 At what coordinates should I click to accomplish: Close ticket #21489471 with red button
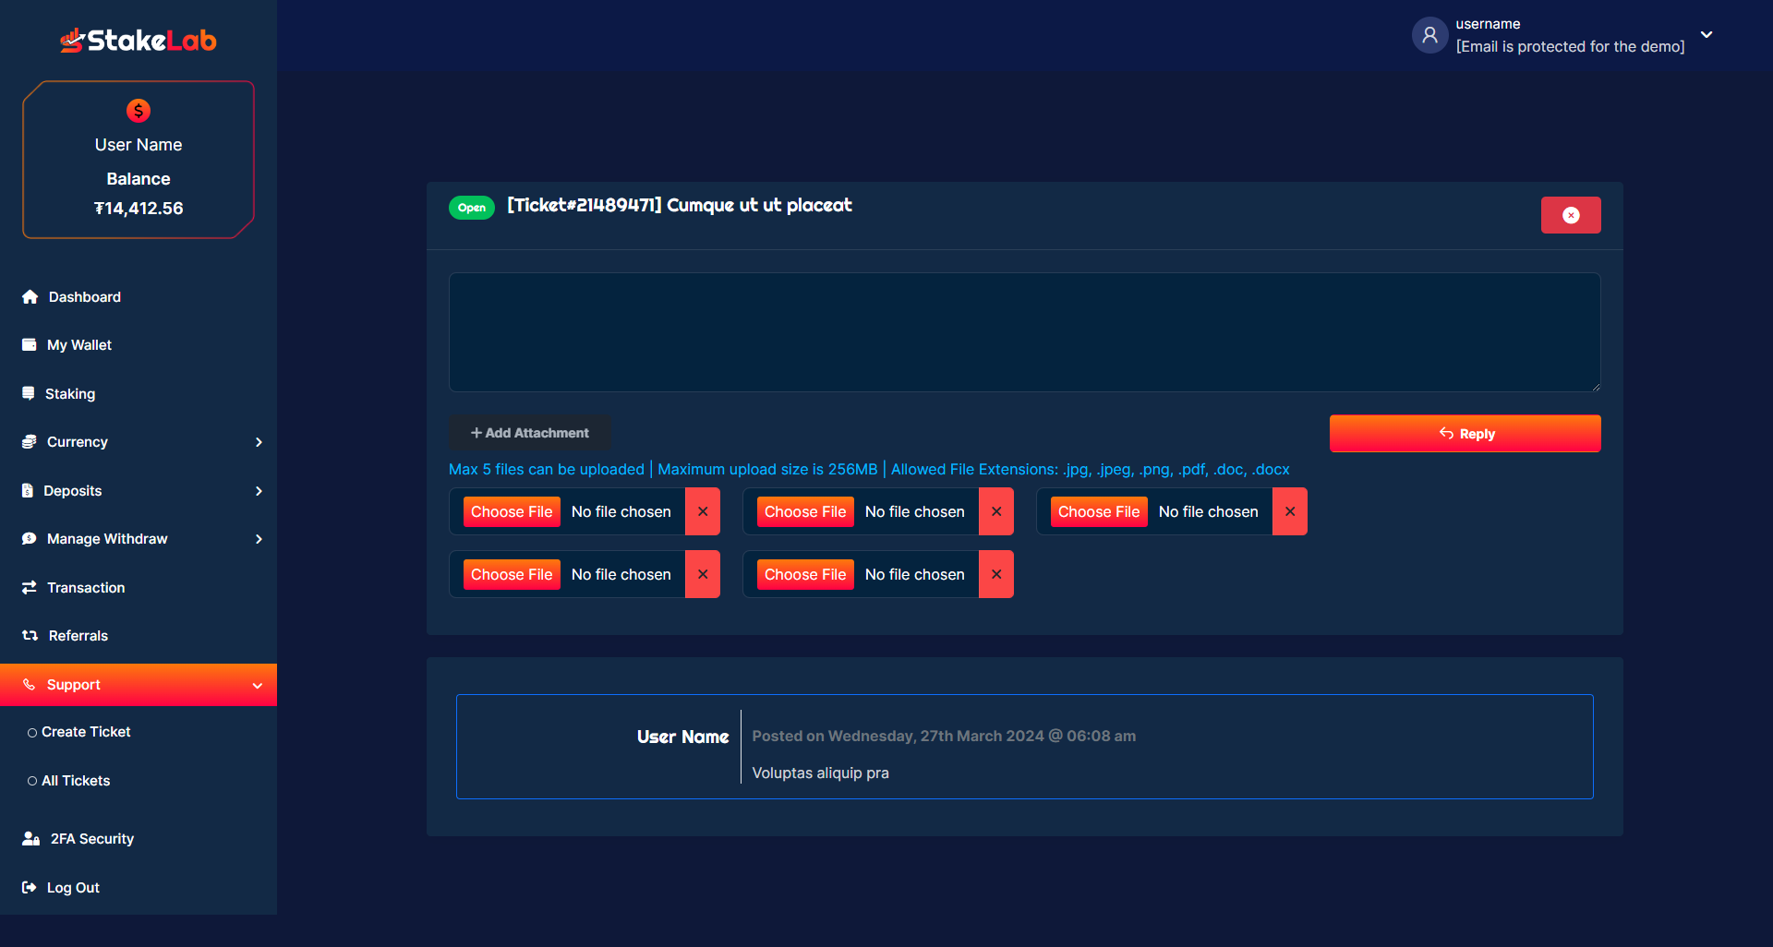[x=1571, y=214]
